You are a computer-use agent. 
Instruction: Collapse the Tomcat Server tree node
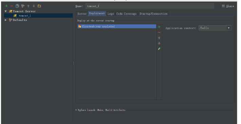[6, 11]
